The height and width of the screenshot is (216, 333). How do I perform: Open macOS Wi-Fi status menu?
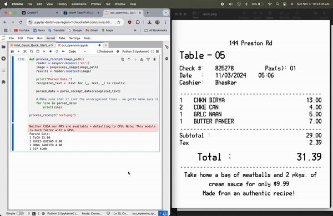point(270,4)
